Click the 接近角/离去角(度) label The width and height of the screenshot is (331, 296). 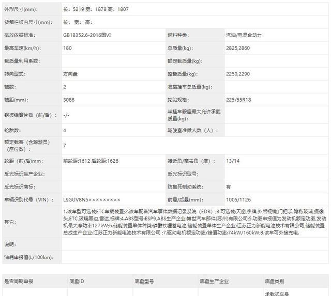coord(191,161)
